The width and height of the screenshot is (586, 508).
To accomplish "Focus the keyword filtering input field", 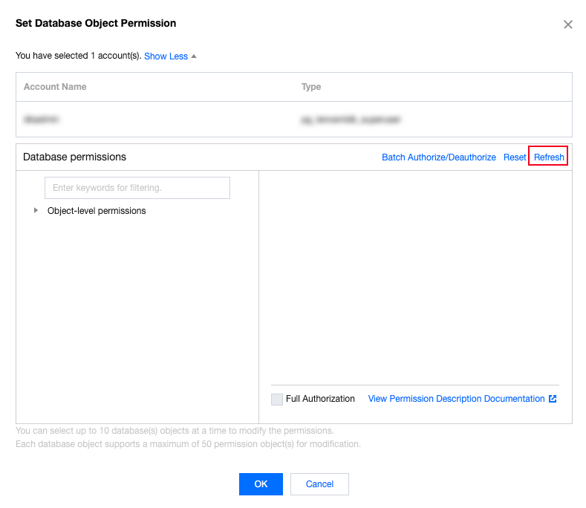I will coord(137,188).
